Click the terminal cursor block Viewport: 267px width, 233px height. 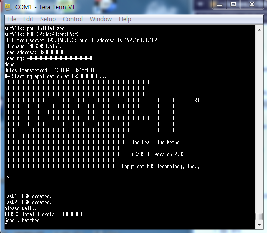pos(6,226)
